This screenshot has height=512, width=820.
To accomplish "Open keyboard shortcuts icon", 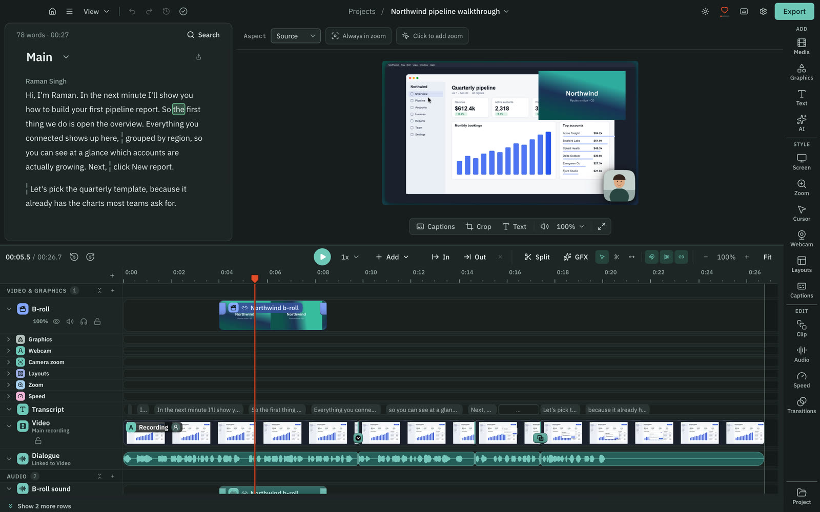I will (x=744, y=11).
